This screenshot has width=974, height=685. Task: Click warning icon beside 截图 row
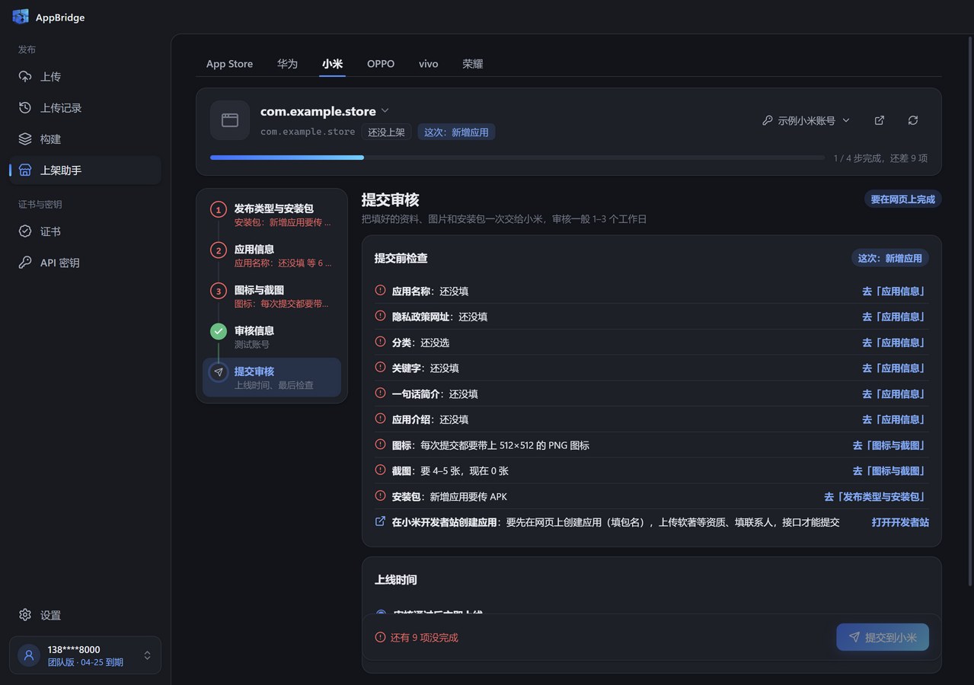(x=381, y=470)
